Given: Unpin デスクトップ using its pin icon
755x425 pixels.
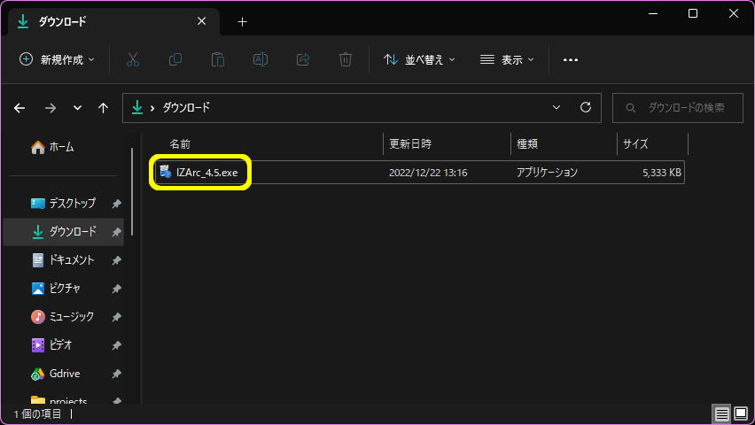Looking at the screenshot, I should [116, 204].
